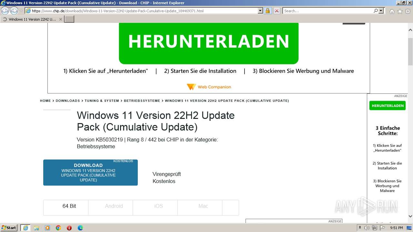Click the sidebar green HERUNTERLADEN button
413x232 pixels.
388,106
